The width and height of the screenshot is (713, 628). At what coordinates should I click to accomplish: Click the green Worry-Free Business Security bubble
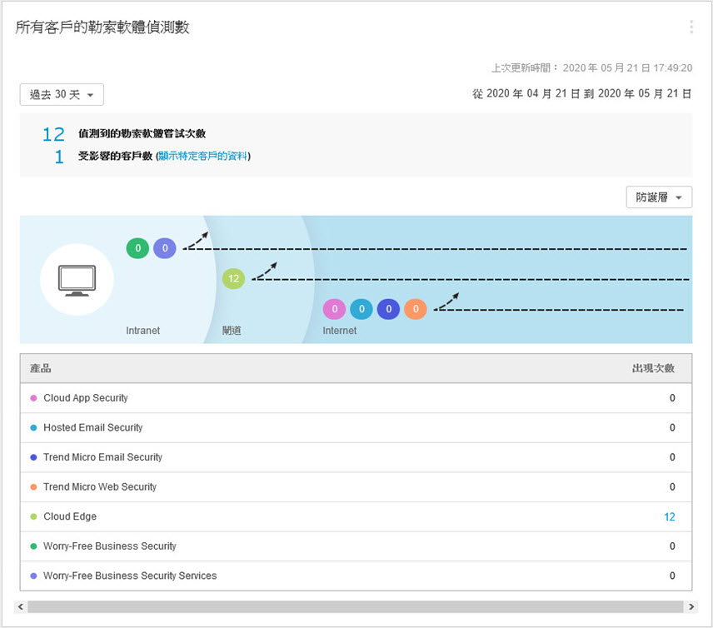(x=137, y=247)
